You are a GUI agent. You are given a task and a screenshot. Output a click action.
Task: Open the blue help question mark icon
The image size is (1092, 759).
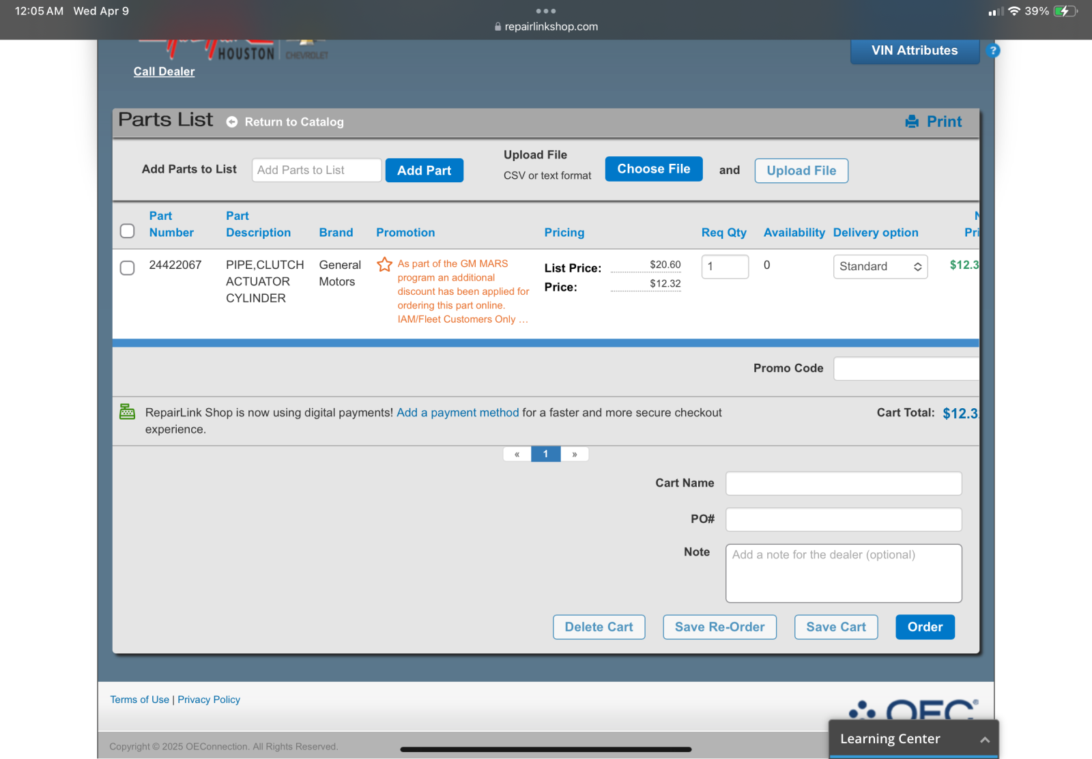(x=993, y=51)
